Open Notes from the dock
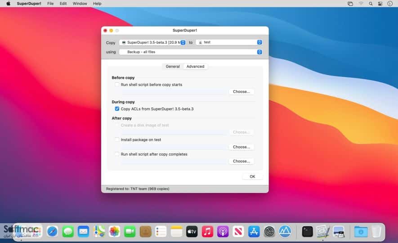Viewport: 398px width, 243px height. (x=176, y=232)
